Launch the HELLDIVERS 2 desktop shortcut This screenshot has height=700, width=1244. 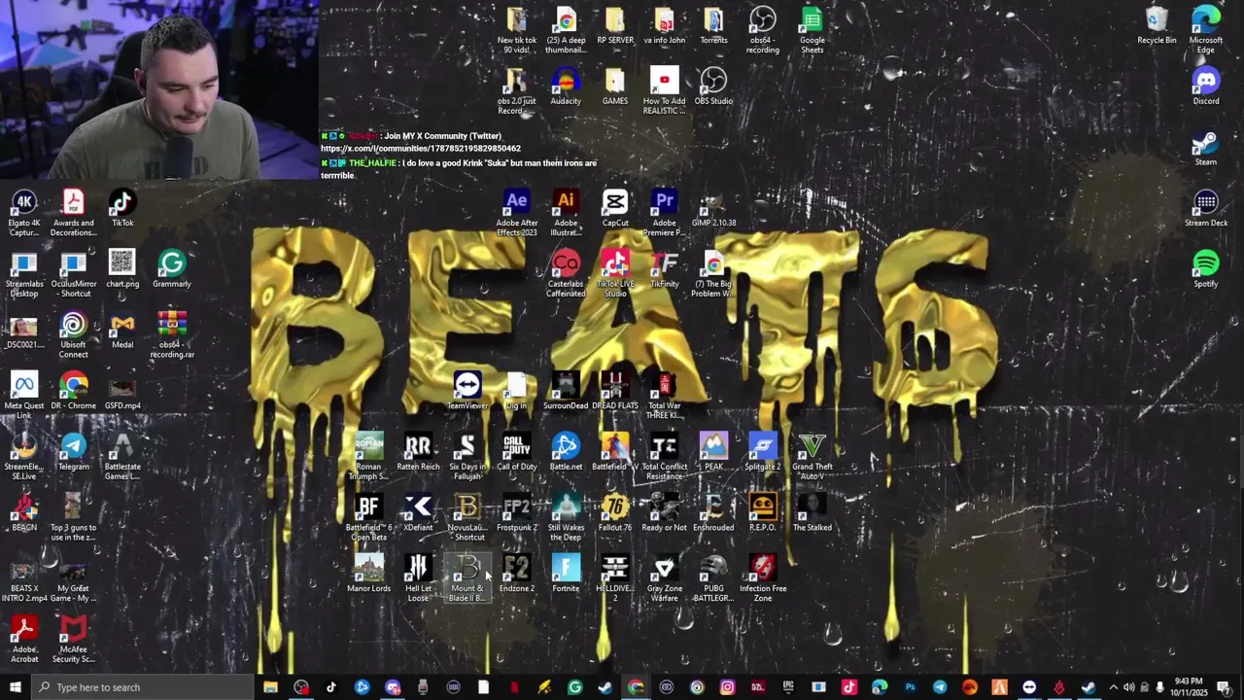click(x=615, y=577)
